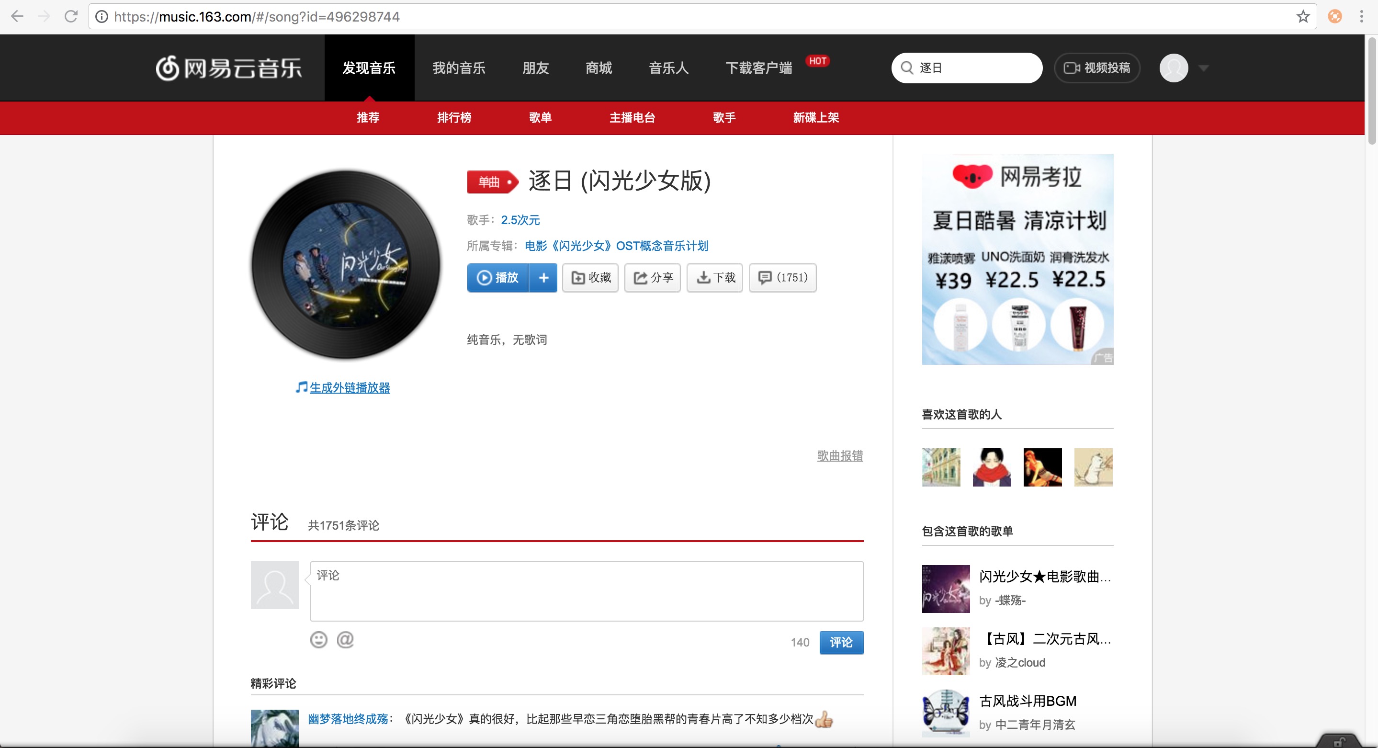Screen dimensions: 1378x748
Task: Switch to 我的音乐 tab
Action: 459,68
